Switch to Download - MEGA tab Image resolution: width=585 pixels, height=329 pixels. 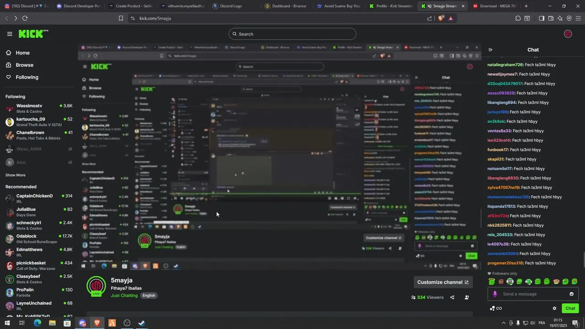pos(496,6)
